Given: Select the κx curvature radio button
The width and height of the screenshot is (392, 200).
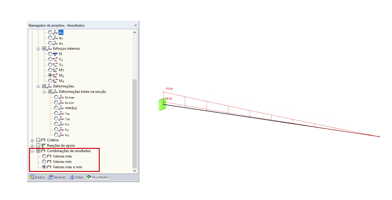Looking at the screenshot, I should pyautogui.click(x=56, y=124).
